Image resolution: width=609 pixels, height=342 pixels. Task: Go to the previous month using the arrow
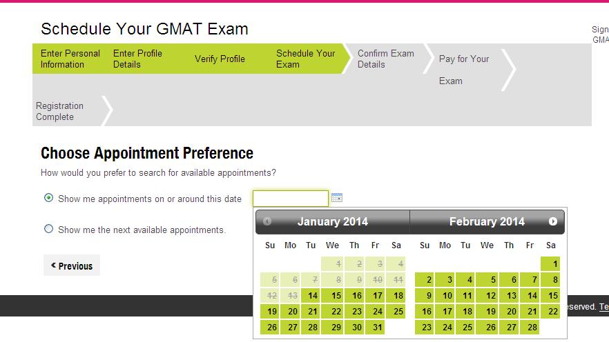[x=267, y=221]
